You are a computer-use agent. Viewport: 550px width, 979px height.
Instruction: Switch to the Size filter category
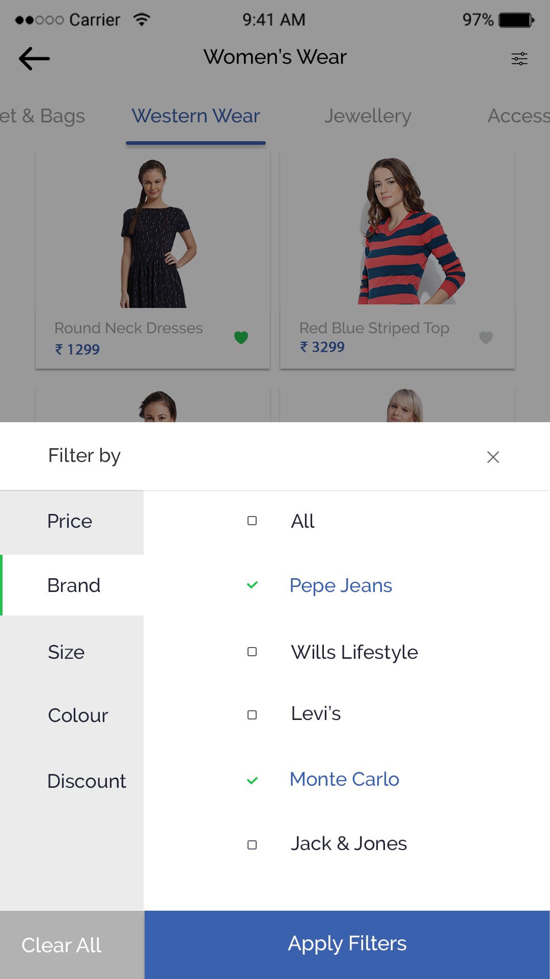pyautogui.click(x=72, y=652)
